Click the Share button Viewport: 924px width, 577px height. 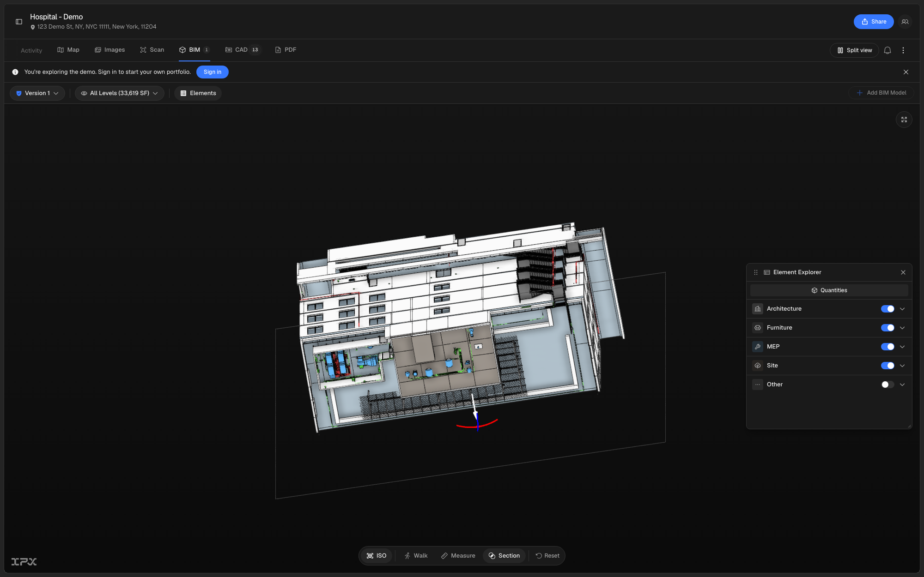point(874,22)
